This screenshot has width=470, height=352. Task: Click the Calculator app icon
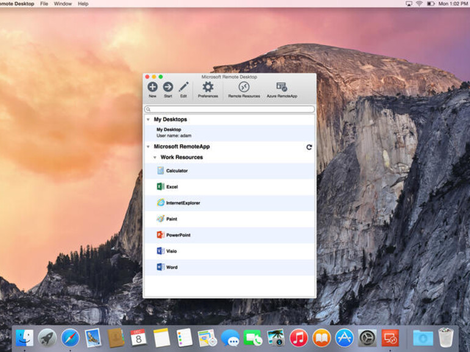pyautogui.click(x=161, y=171)
